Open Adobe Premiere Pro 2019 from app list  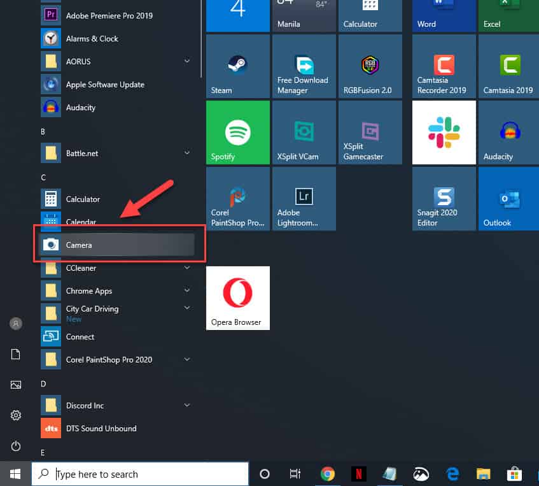[x=117, y=15]
